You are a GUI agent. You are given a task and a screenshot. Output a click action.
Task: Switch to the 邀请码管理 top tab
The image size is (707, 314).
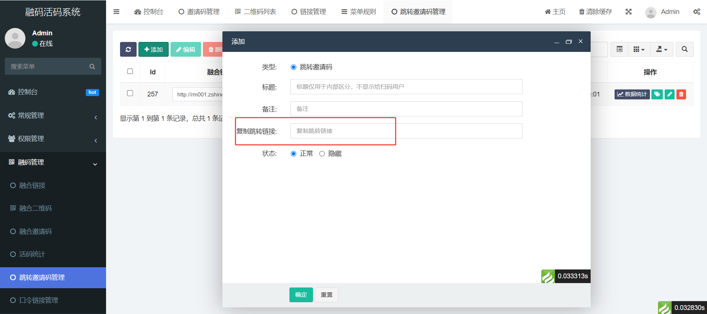click(199, 12)
